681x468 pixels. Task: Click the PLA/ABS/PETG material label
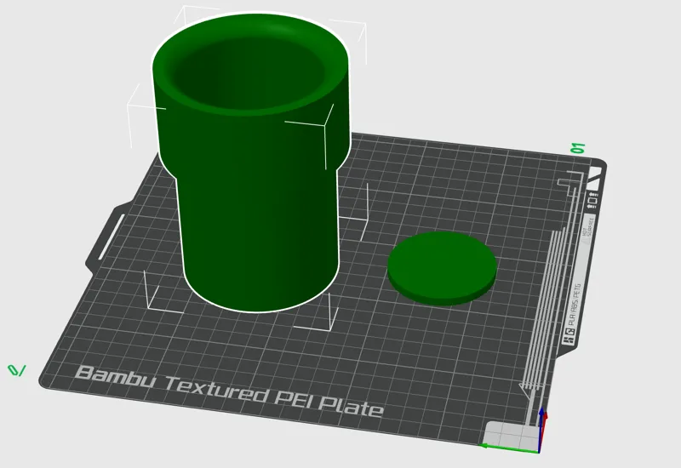[574, 305]
